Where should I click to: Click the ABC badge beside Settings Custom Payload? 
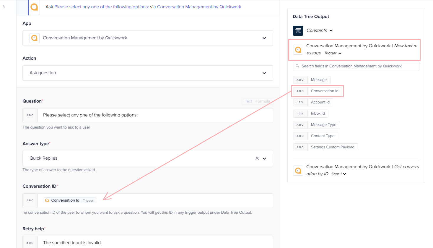300,147
